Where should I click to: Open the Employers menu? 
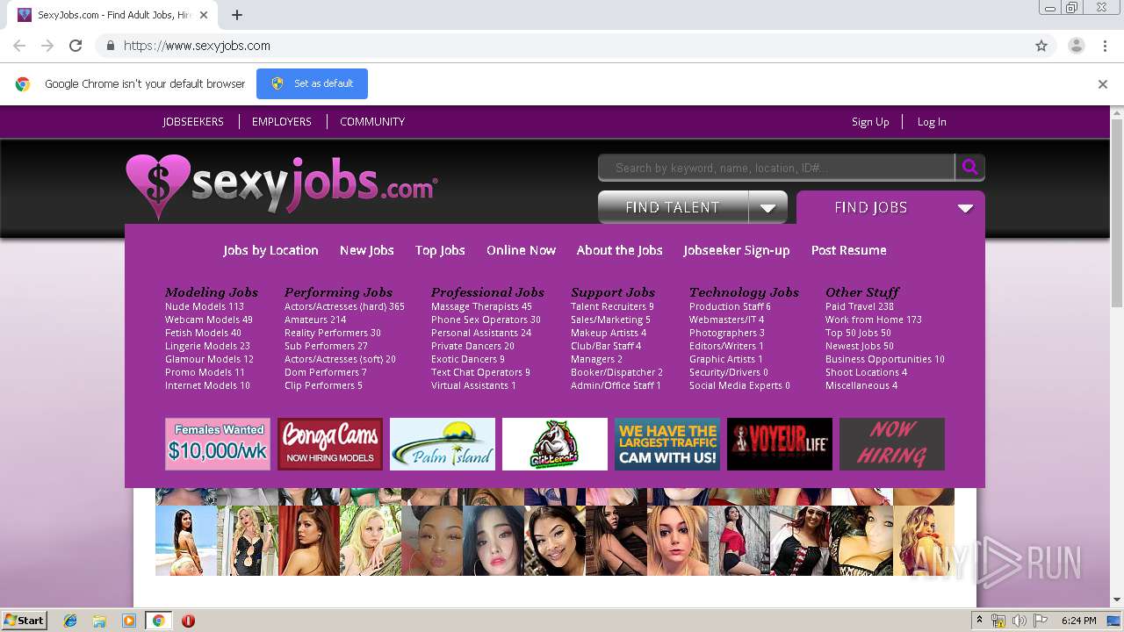click(x=282, y=122)
